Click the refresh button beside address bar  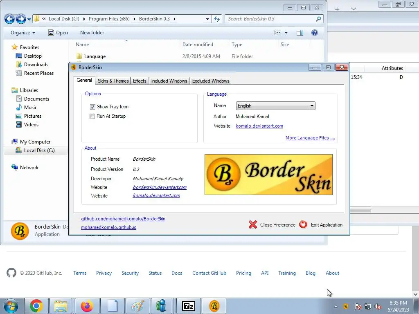click(x=217, y=19)
